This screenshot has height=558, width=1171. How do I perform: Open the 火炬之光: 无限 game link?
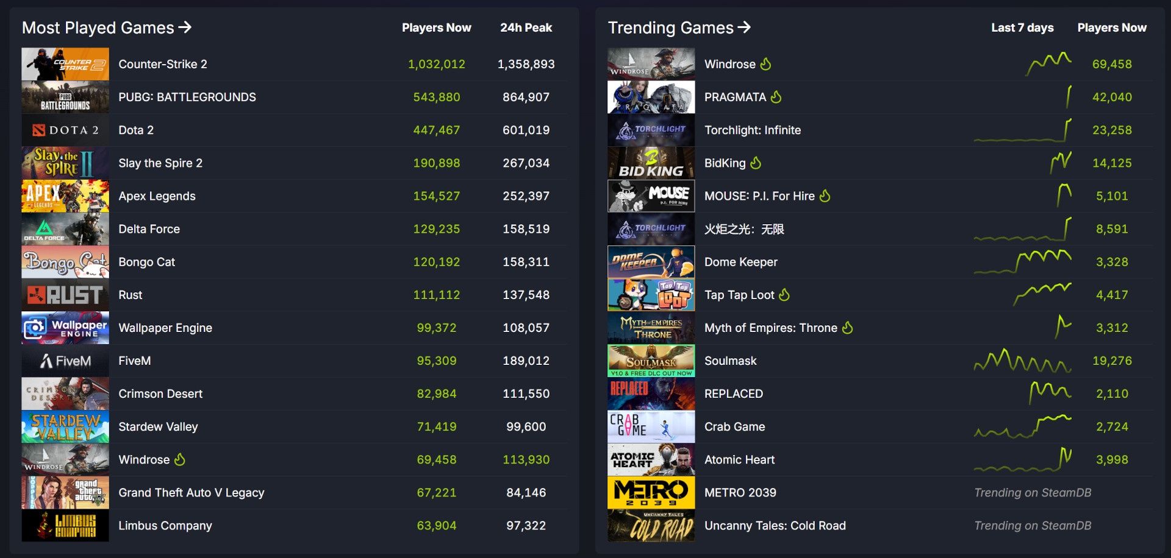(x=744, y=229)
